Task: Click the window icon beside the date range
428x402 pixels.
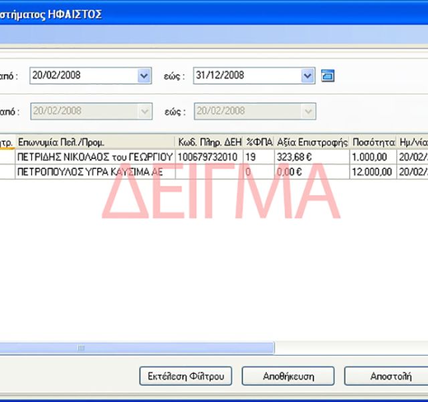Action: [327, 76]
